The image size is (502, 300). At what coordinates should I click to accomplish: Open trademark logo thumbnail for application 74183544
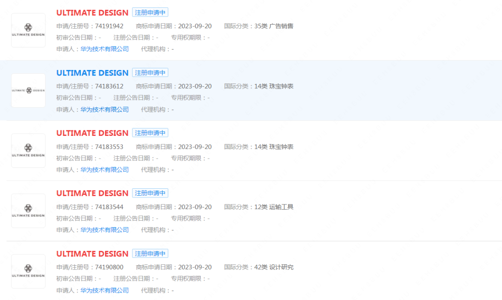(28, 211)
